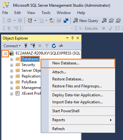
Task: Open the View menu
Action: pyautogui.click(x=31, y=13)
